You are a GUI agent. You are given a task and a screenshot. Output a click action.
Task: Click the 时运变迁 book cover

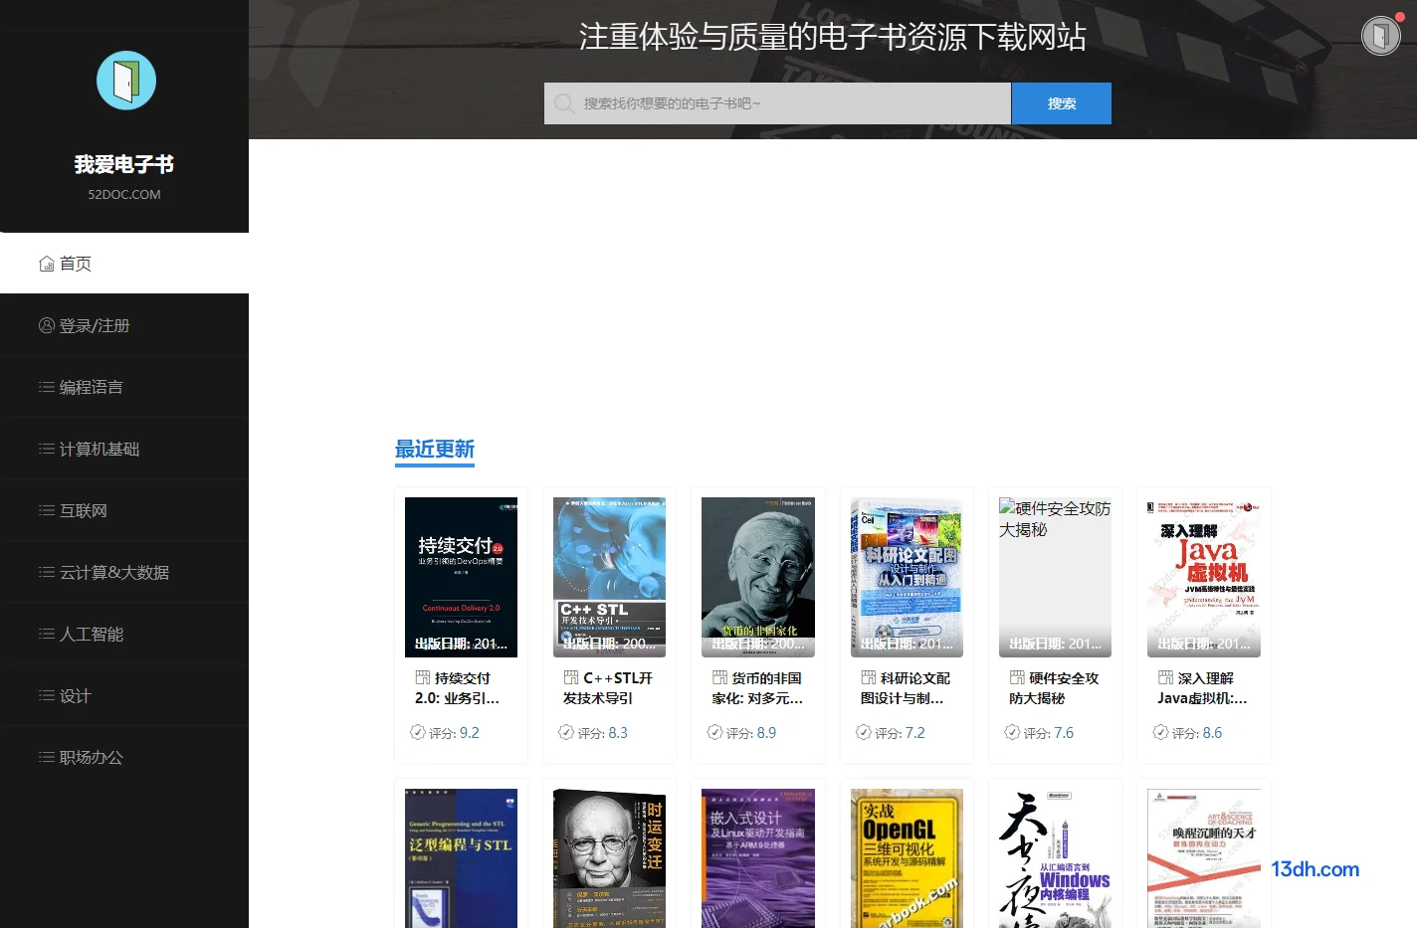tap(609, 858)
